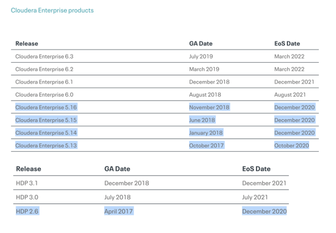
Task: Click the GA Date header in Cloudera table
Action: (x=200, y=44)
